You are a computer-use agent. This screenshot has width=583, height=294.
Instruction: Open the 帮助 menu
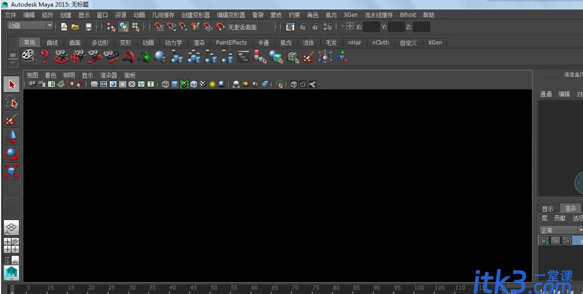pyautogui.click(x=429, y=15)
